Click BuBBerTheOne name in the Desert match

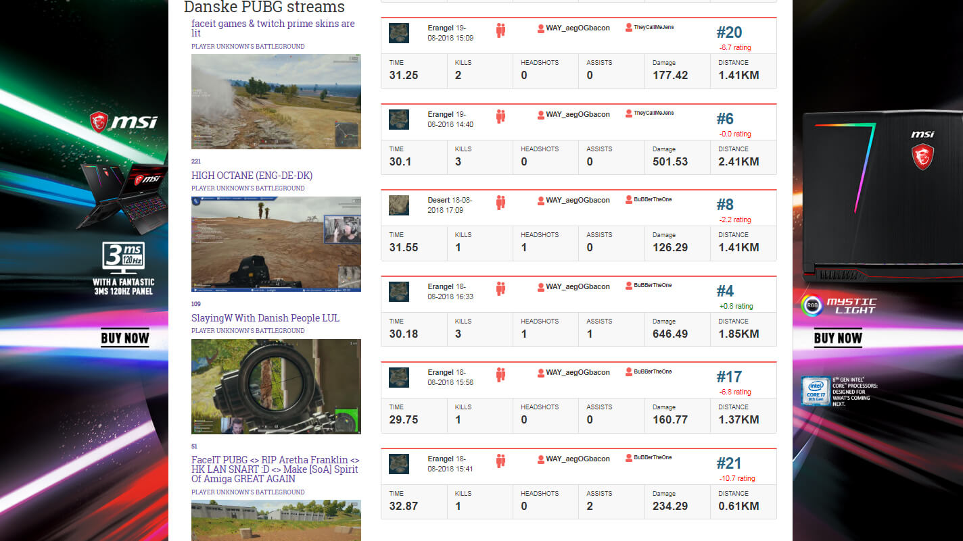[653, 199]
